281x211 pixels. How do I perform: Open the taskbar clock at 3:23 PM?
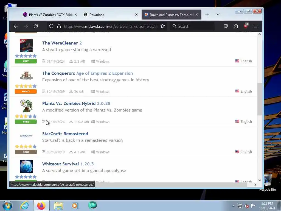(x=267, y=206)
